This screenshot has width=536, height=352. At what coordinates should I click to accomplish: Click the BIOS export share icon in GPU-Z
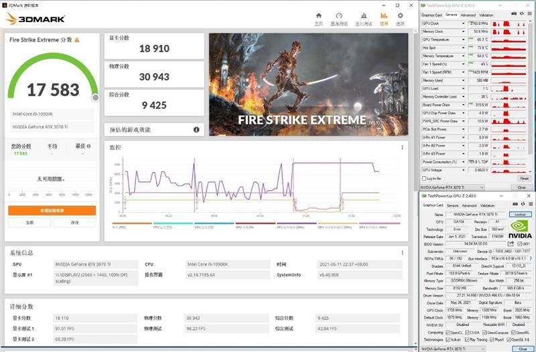click(x=512, y=244)
